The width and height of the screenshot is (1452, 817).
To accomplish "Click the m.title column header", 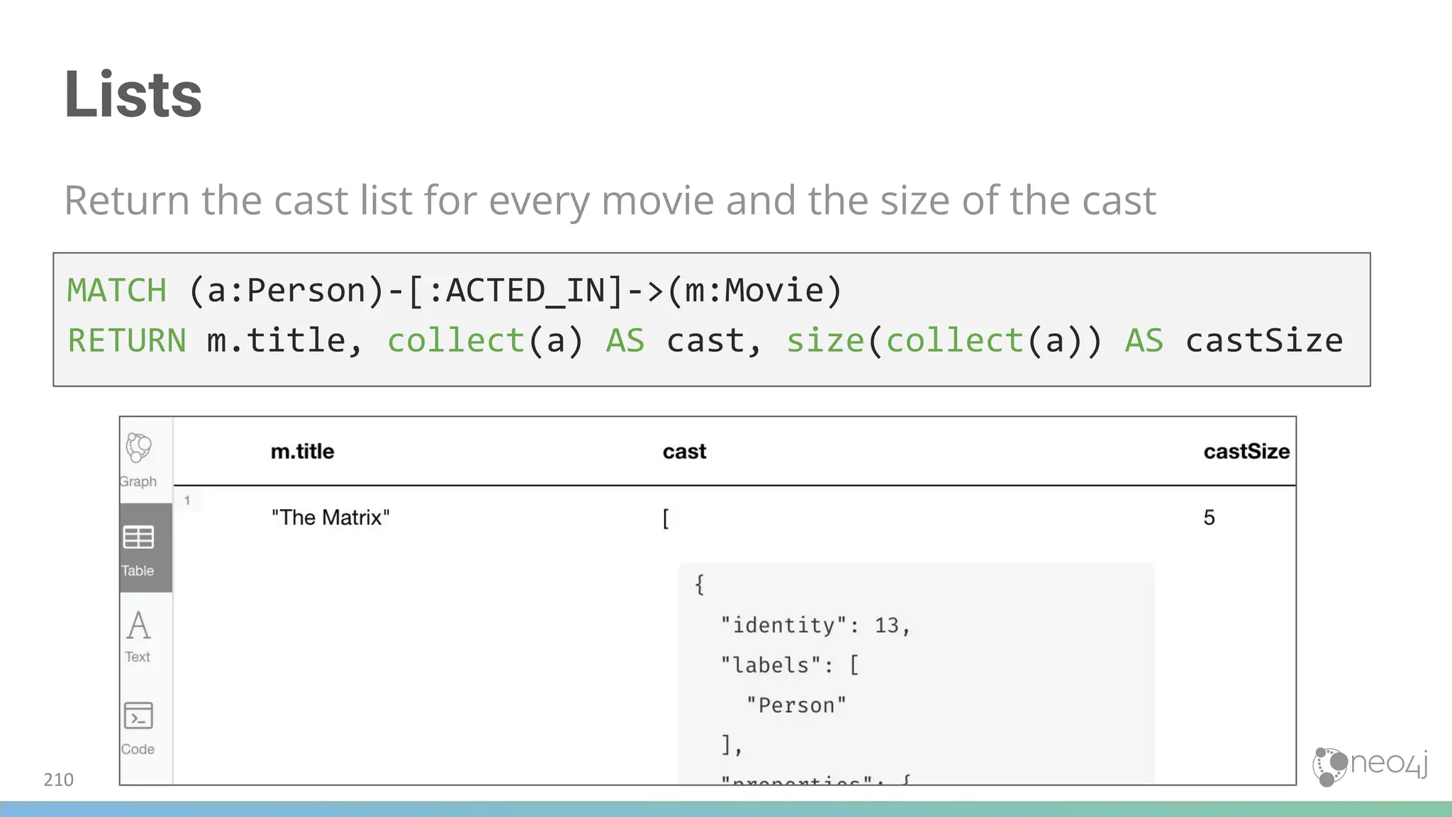I will (x=302, y=452).
